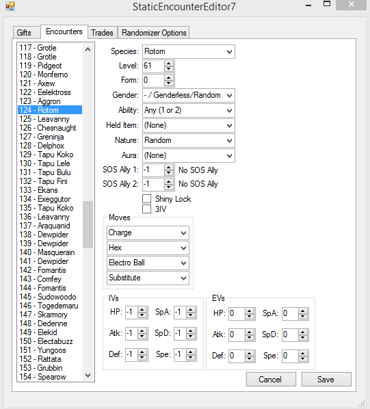Expand the Held Item dropdown
This screenshot has width=370, height=409.
(189, 125)
